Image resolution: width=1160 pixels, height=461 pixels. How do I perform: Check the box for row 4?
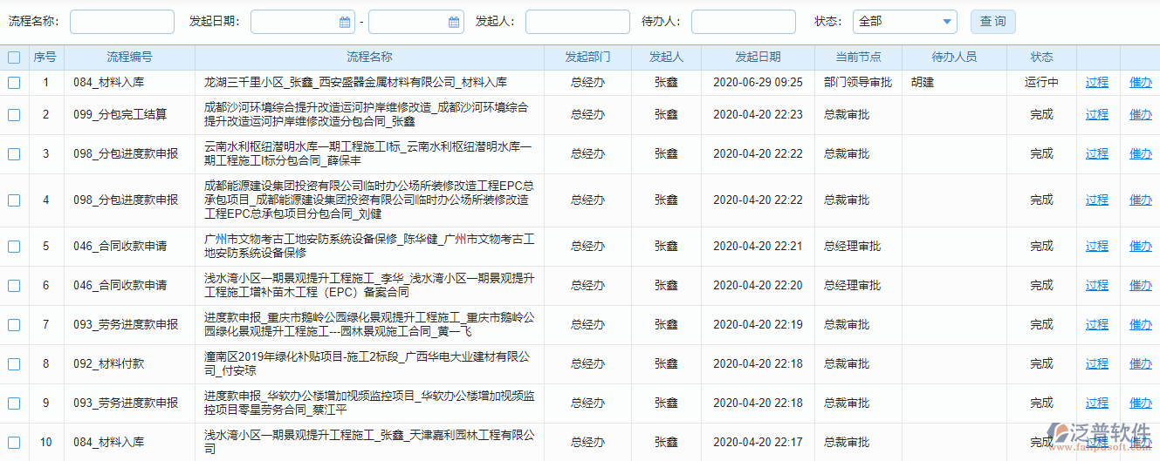click(x=14, y=200)
